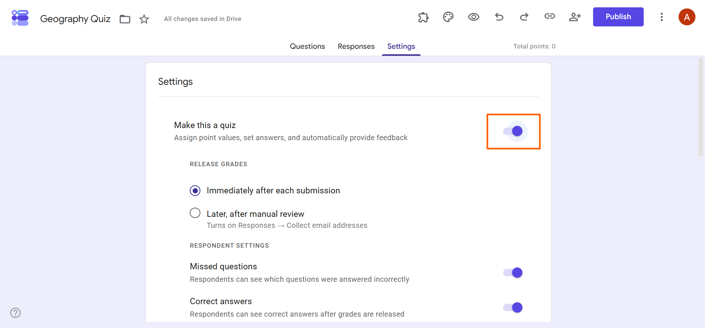This screenshot has height=328, width=705.
Task: Preview form with eye icon
Action: pyautogui.click(x=473, y=17)
